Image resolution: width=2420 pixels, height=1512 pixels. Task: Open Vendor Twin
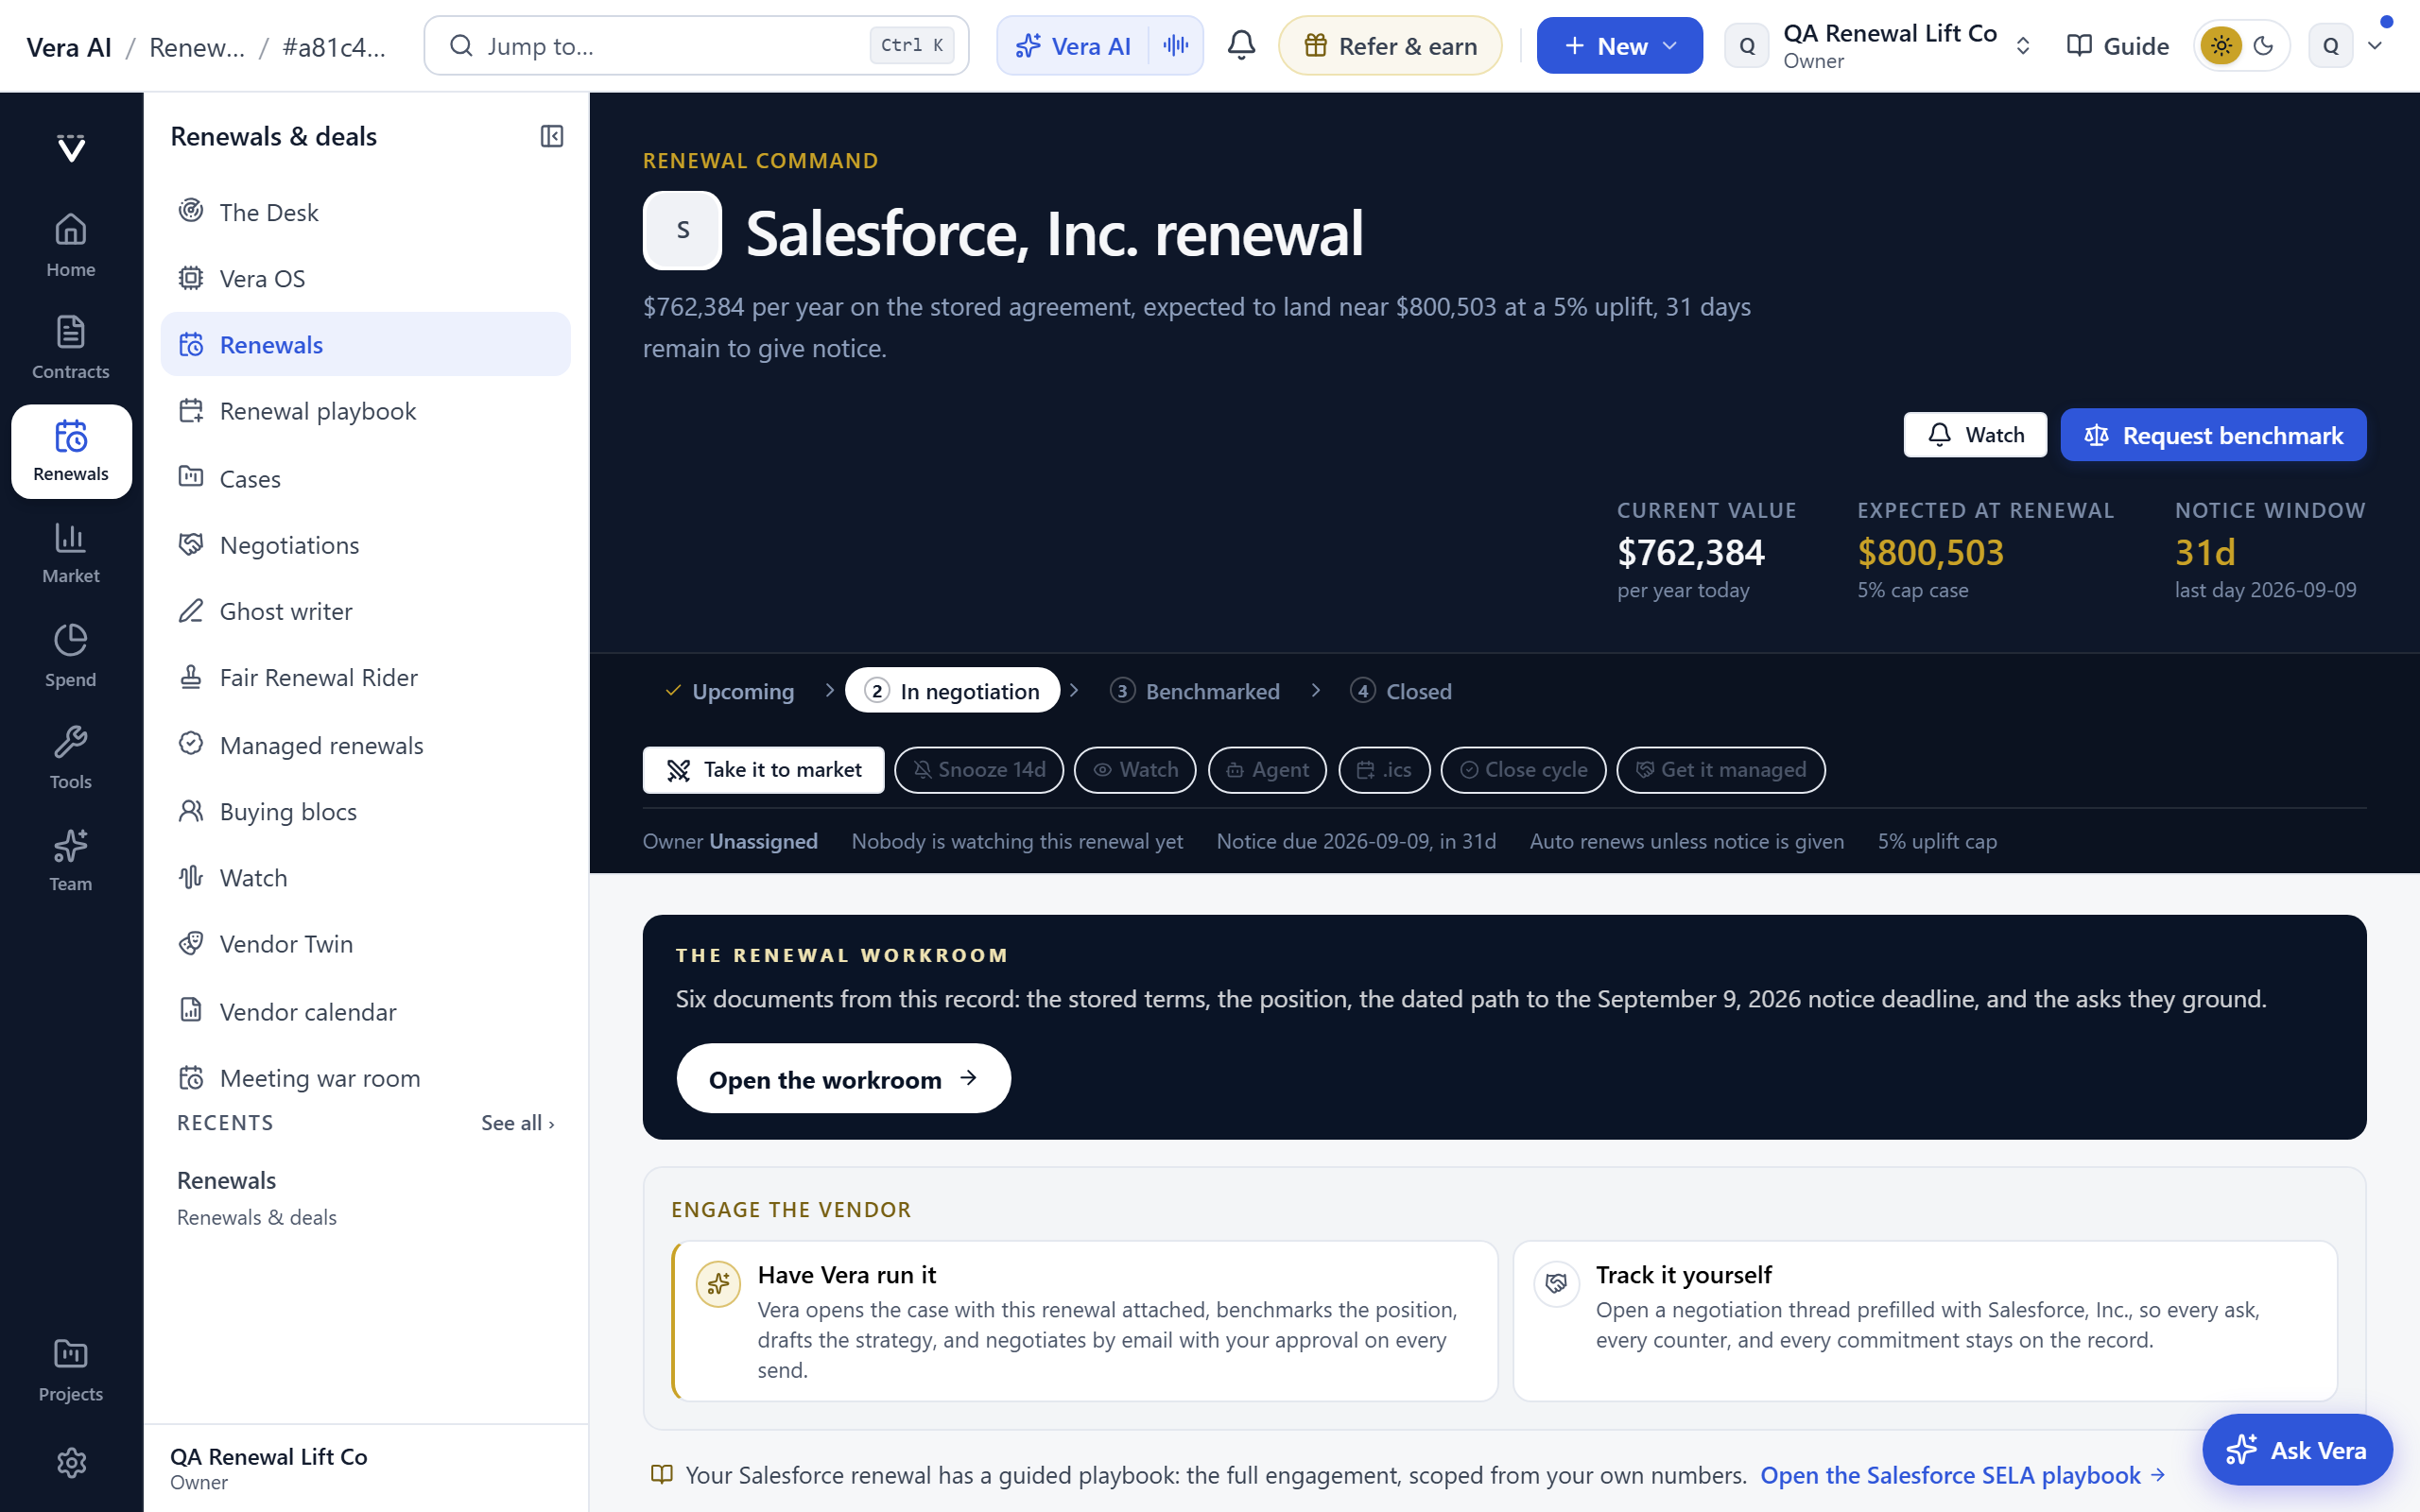point(366,944)
